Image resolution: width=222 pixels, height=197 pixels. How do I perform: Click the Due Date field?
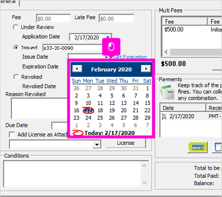[x=60, y=126]
